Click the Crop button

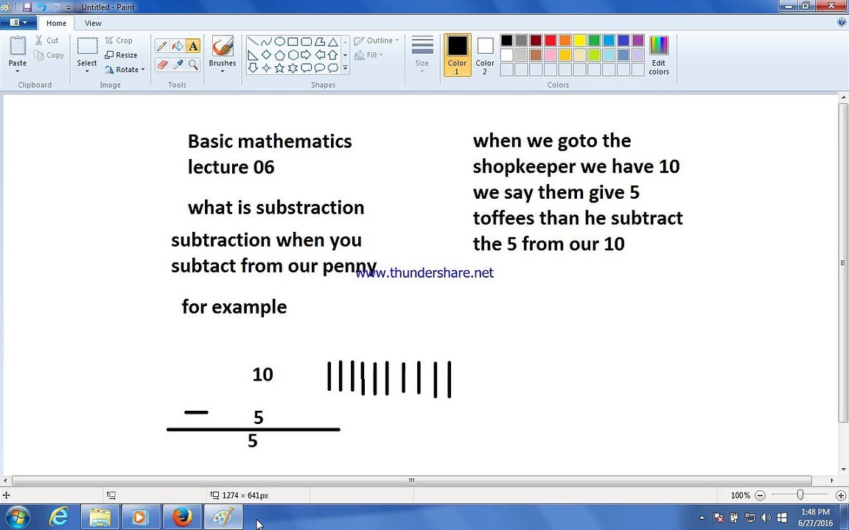pyautogui.click(x=119, y=40)
